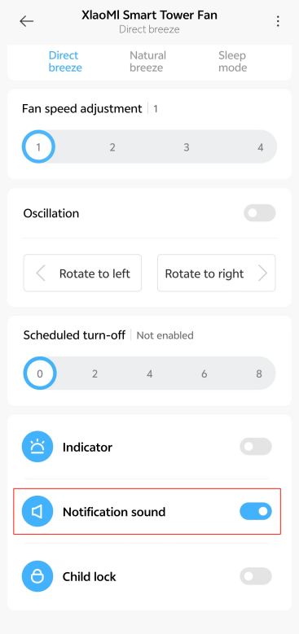
Task: Click the right chevron in Rotate to right
Action: tap(262, 273)
